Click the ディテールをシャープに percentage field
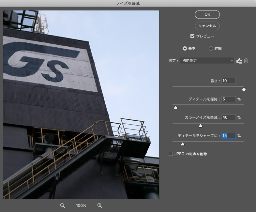The width and height of the screenshot is (256, 212). [x=228, y=136]
